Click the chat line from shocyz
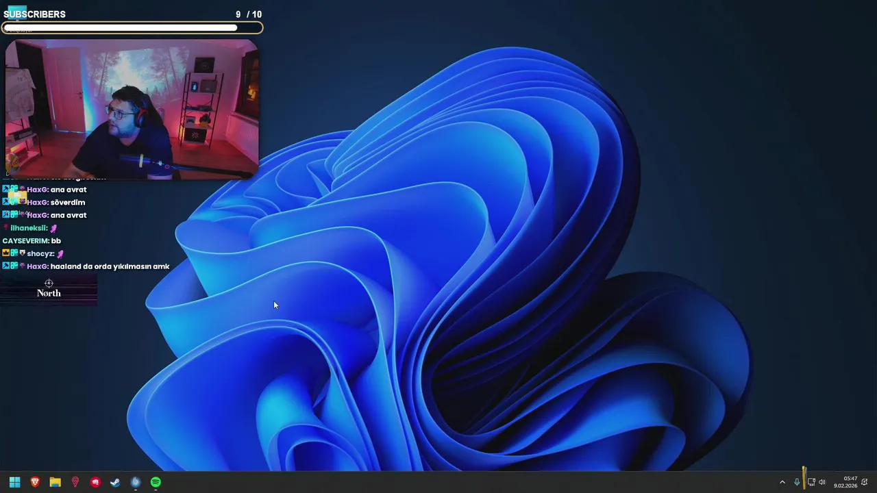877x493 pixels. click(34, 253)
